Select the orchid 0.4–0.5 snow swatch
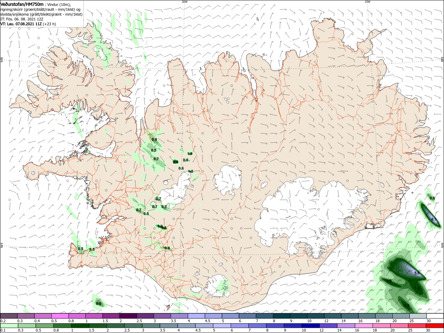This screenshot has width=444, height=333. tap(43, 316)
